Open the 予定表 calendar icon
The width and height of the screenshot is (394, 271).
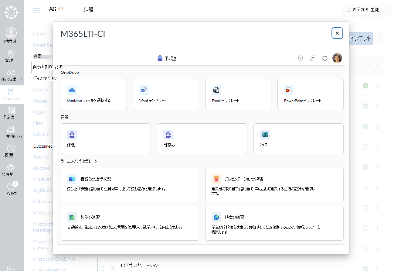[11, 110]
